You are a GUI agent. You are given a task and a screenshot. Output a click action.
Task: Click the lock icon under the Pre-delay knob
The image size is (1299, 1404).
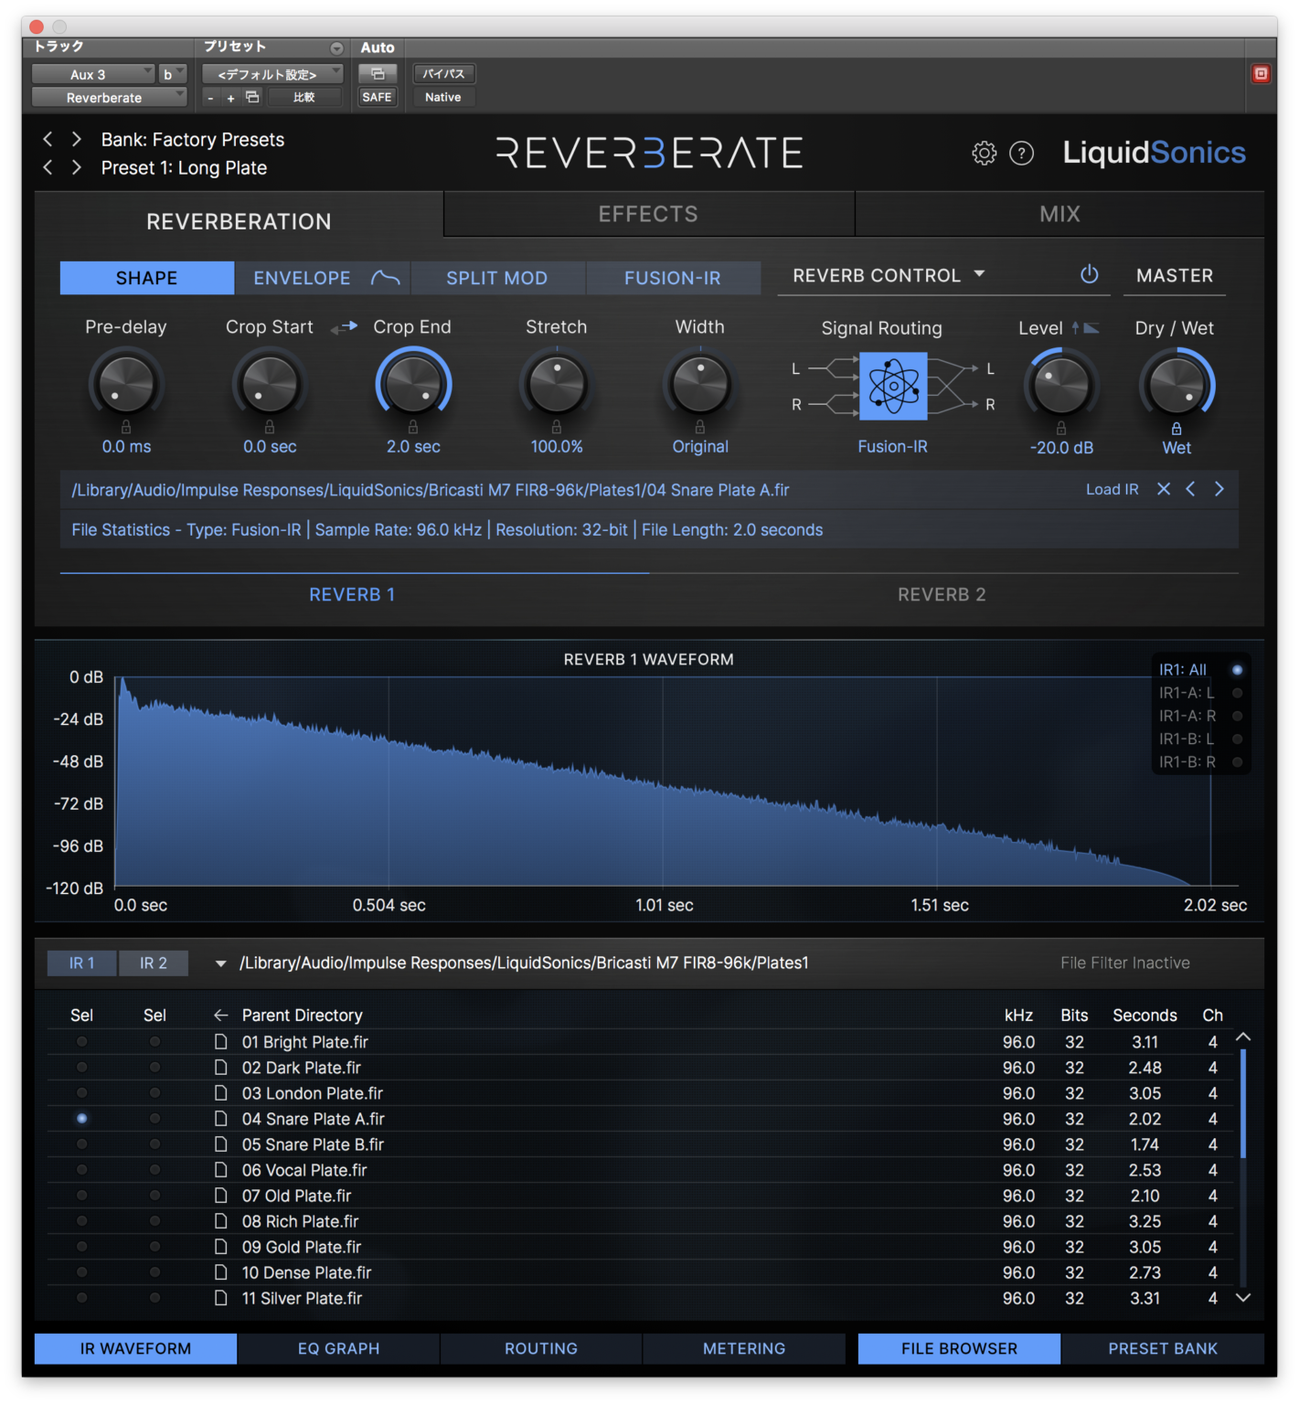click(x=126, y=426)
